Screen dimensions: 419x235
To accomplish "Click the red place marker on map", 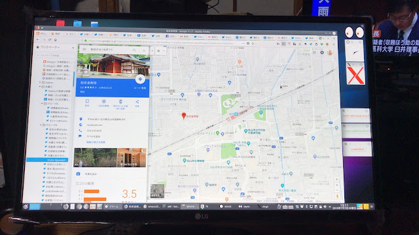I will click(x=183, y=116).
